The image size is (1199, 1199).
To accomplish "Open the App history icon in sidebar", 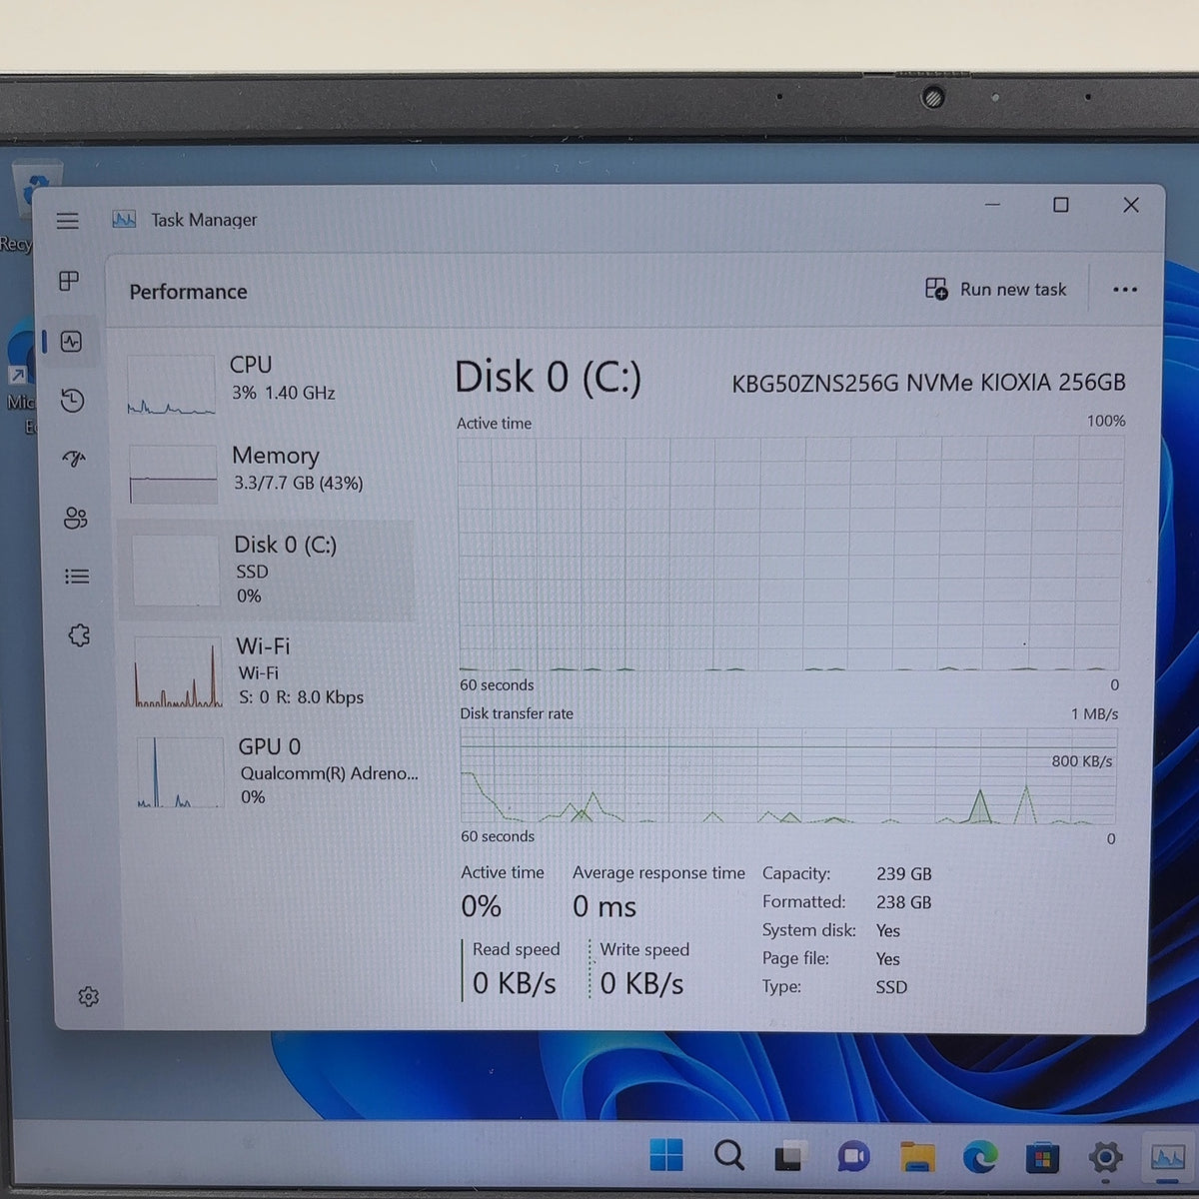I will pos(72,401).
